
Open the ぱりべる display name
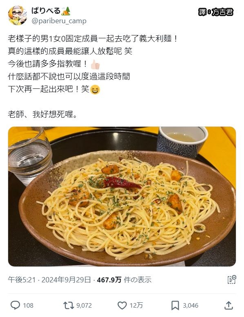pyautogui.click(x=46, y=11)
